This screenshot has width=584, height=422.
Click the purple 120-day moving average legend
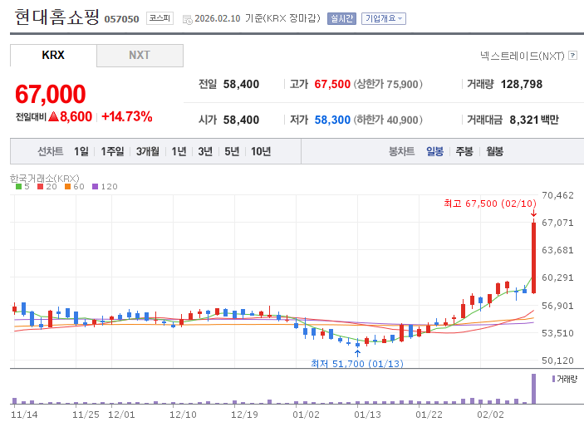tap(105, 187)
